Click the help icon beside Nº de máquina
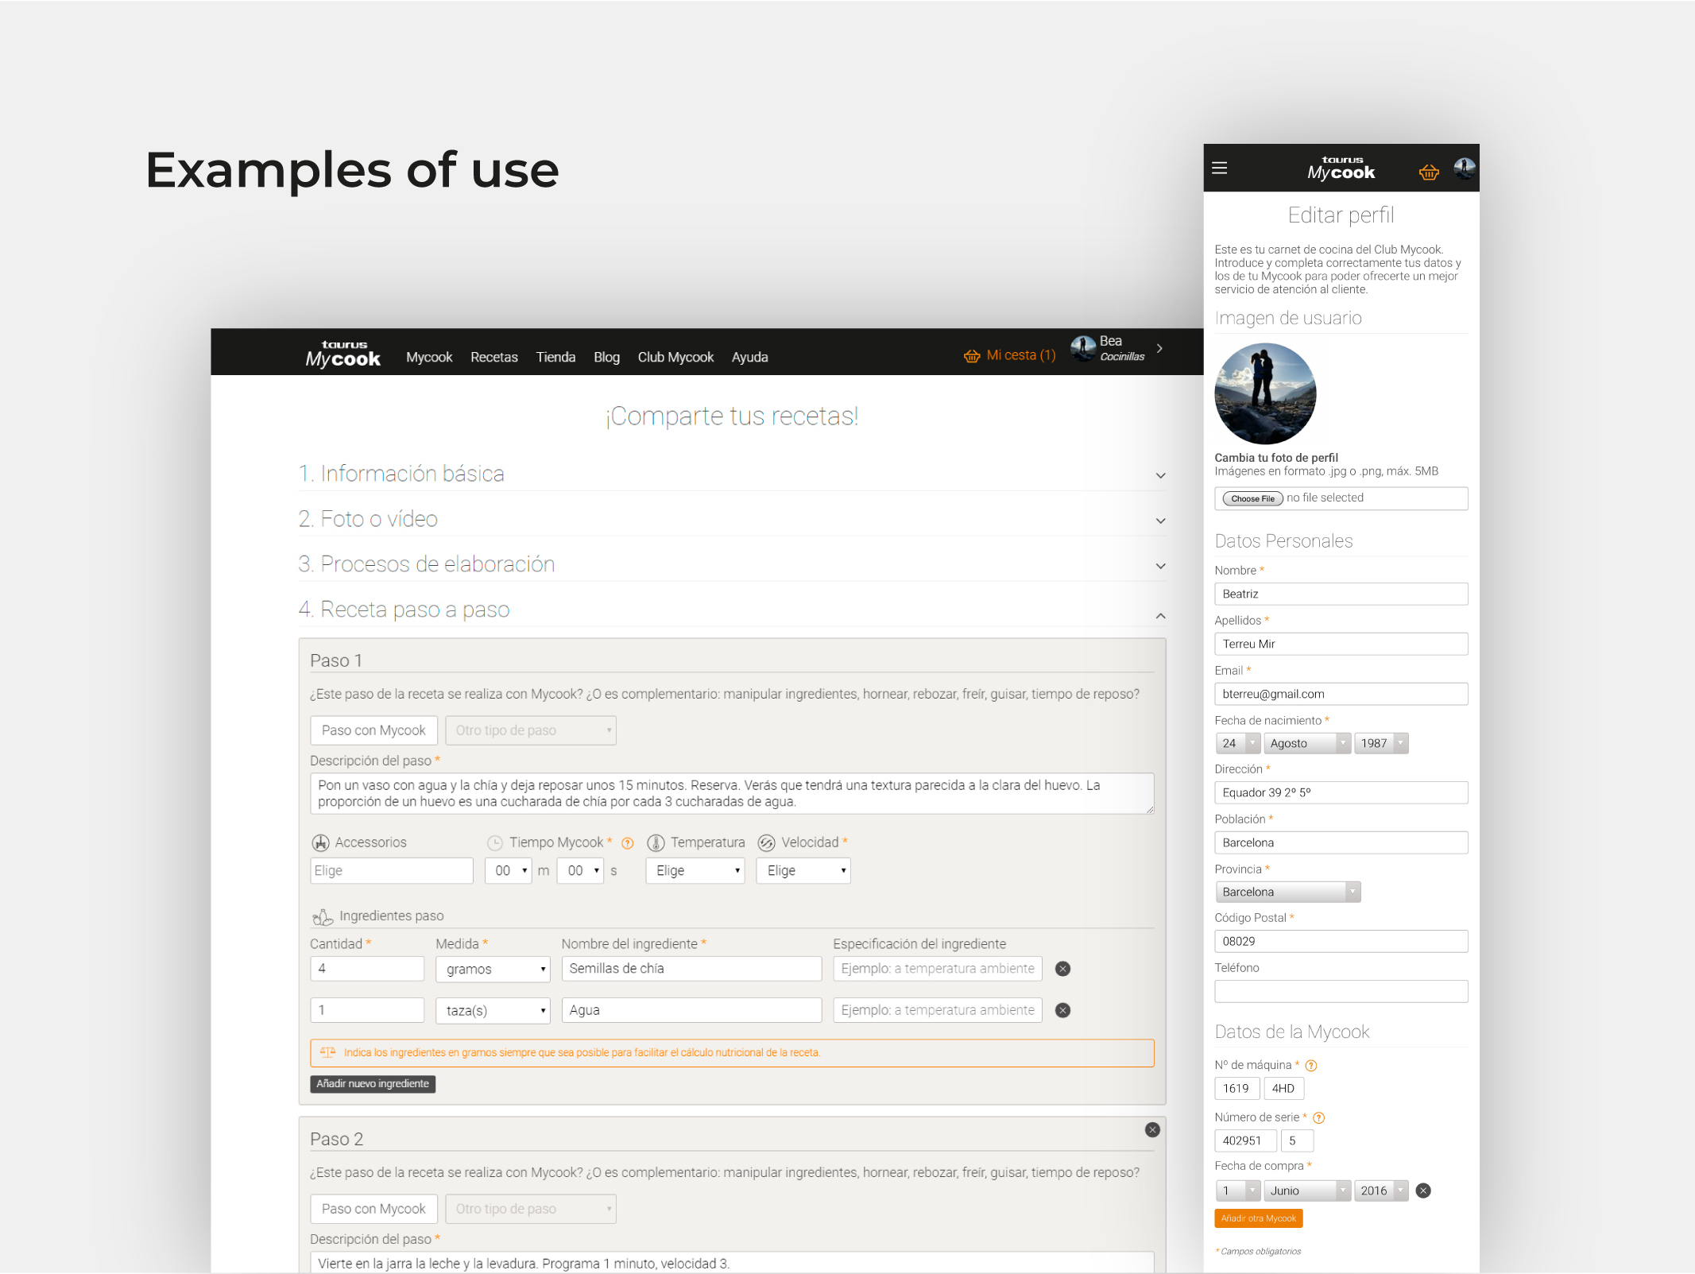 (x=1312, y=1065)
